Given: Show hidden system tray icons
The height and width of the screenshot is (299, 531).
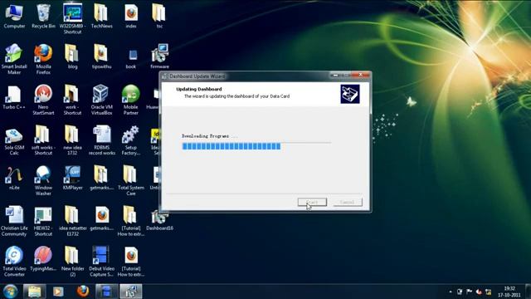Looking at the screenshot, I should tap(451, 292).
